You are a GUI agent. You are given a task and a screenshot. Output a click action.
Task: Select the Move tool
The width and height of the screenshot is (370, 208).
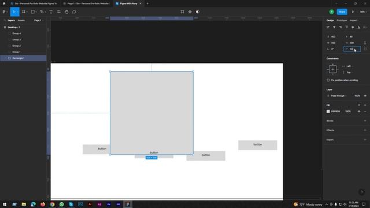[14, 12]
